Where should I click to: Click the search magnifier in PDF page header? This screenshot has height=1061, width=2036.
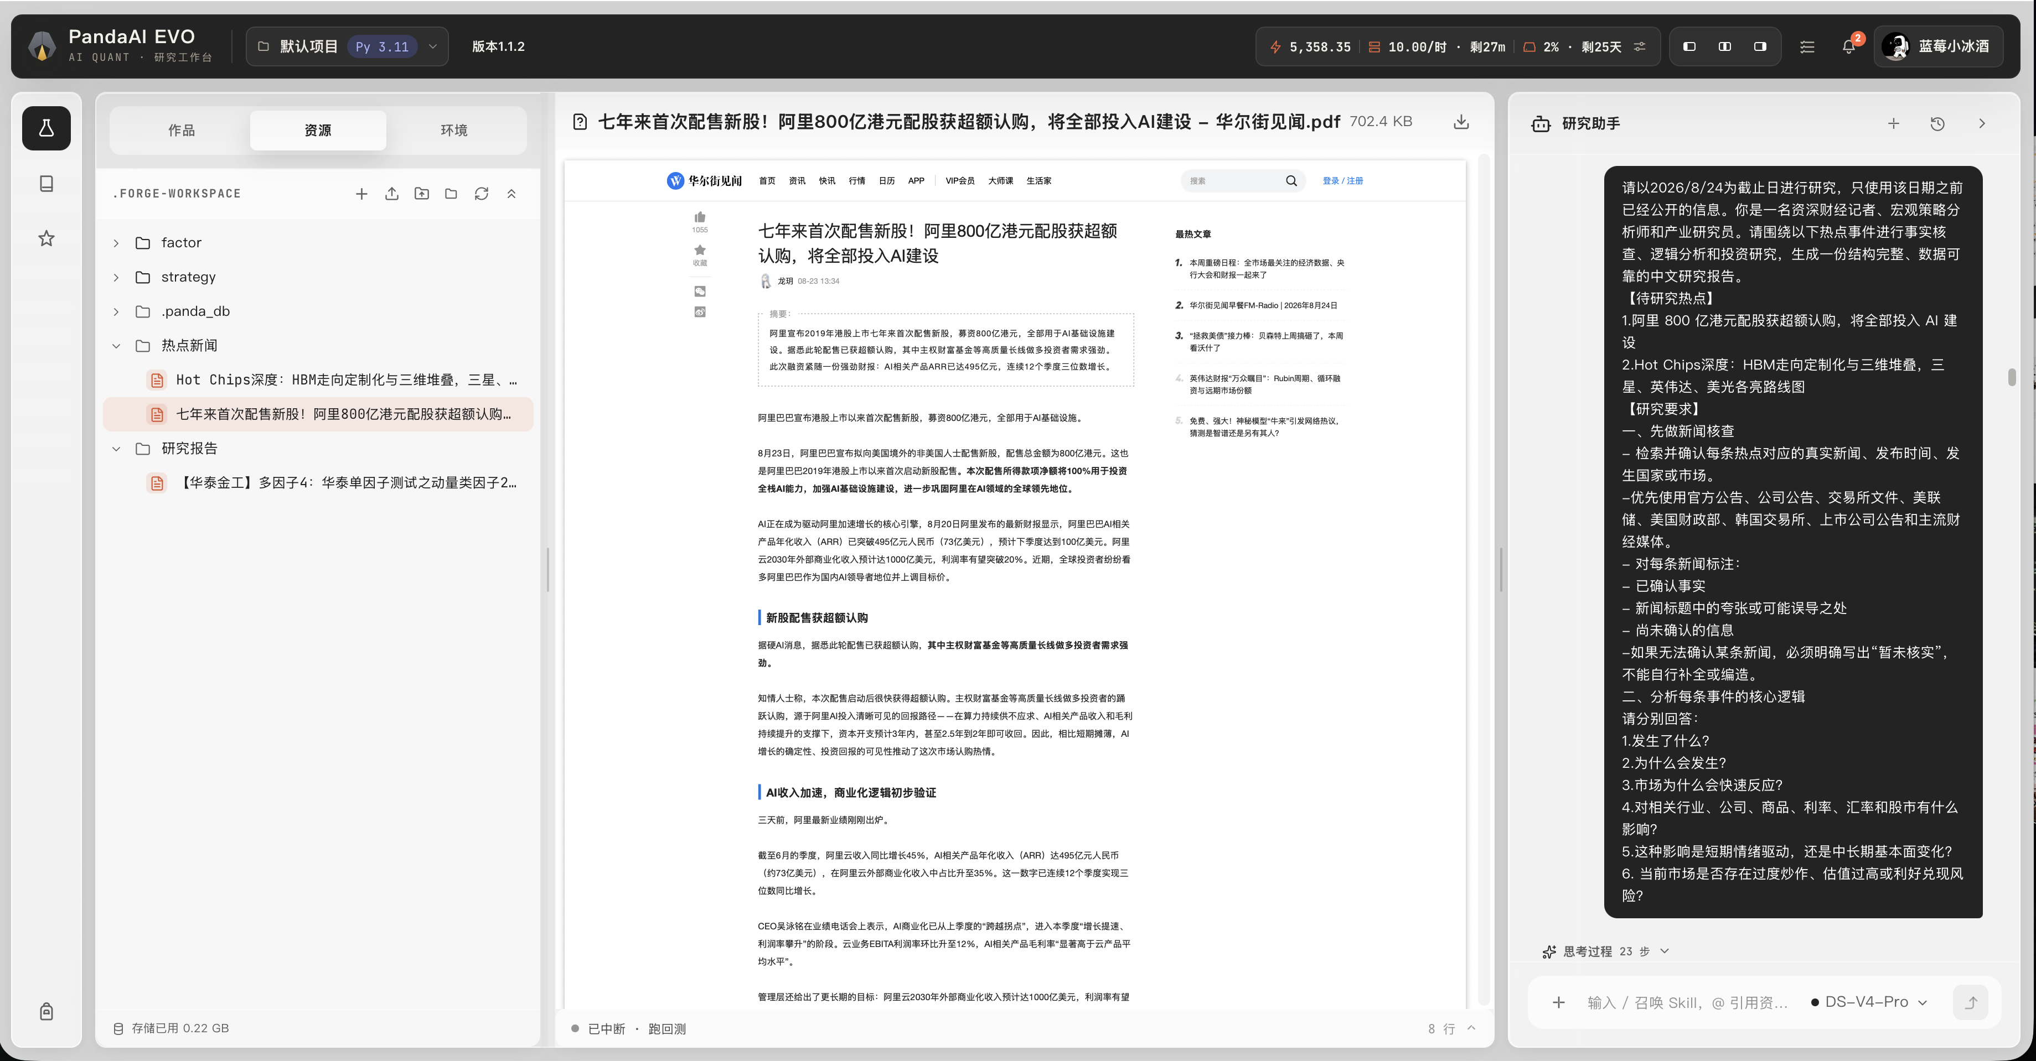(1291, 181)
